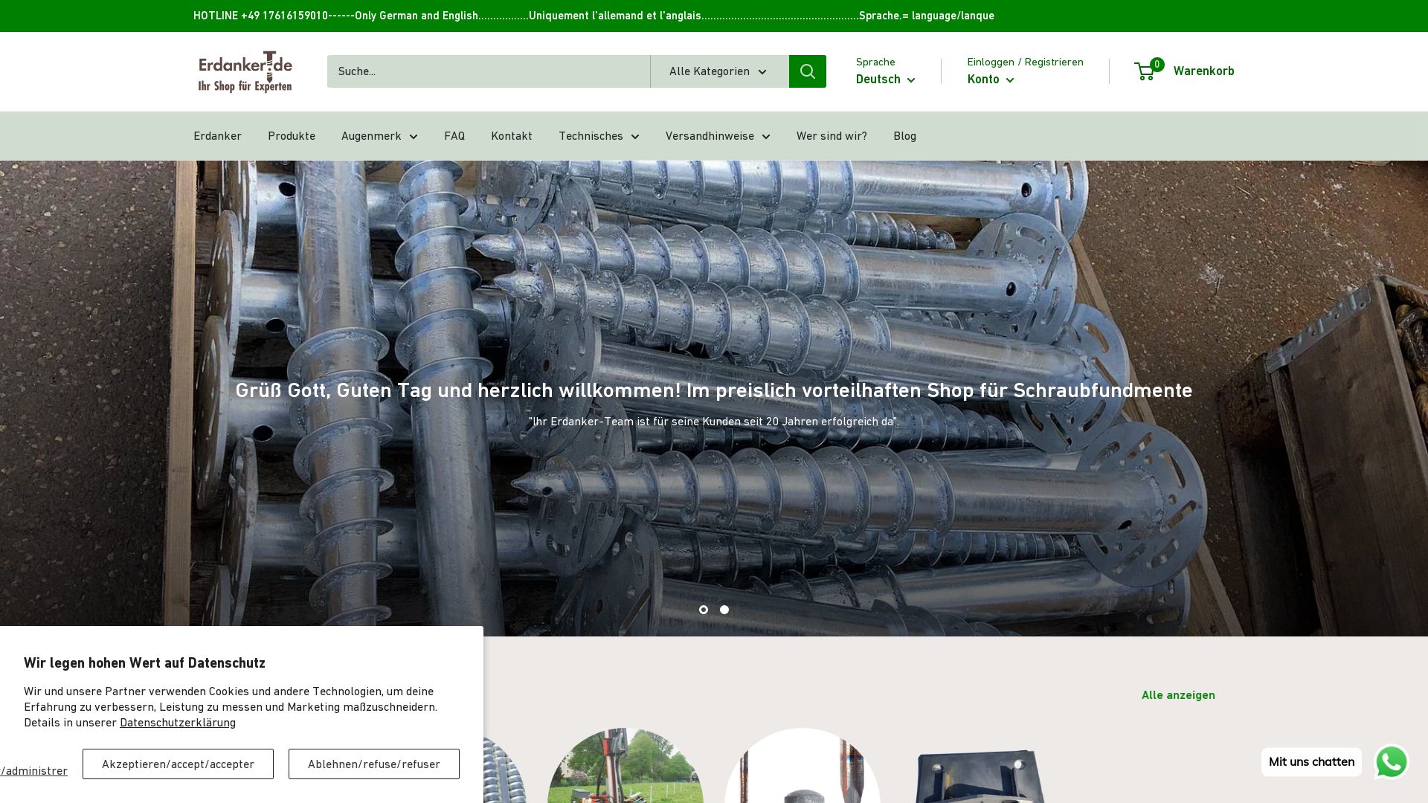Focus the Suche search field
Screen dimensions: 1428x803
[x=489, y=71]
